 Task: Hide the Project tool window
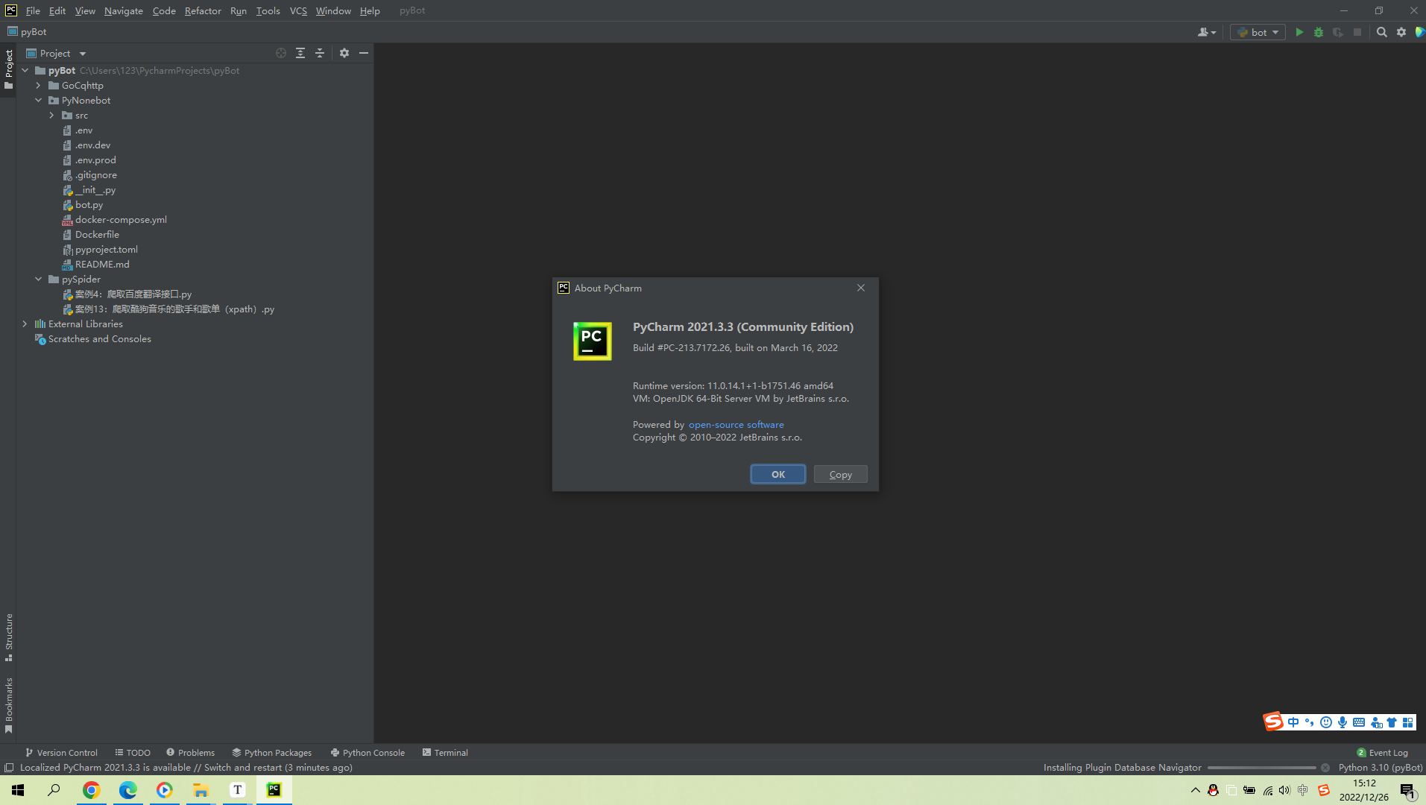(x=364, y=53)
